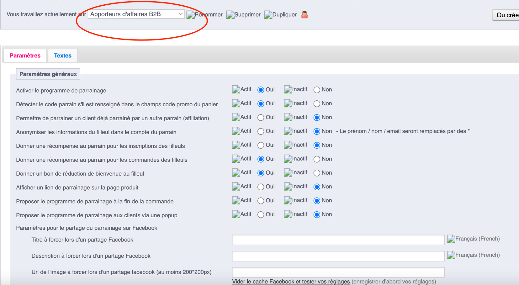Click the Facebook image URL input field
This screenshot has height=285, width=519.
[338, 272]
